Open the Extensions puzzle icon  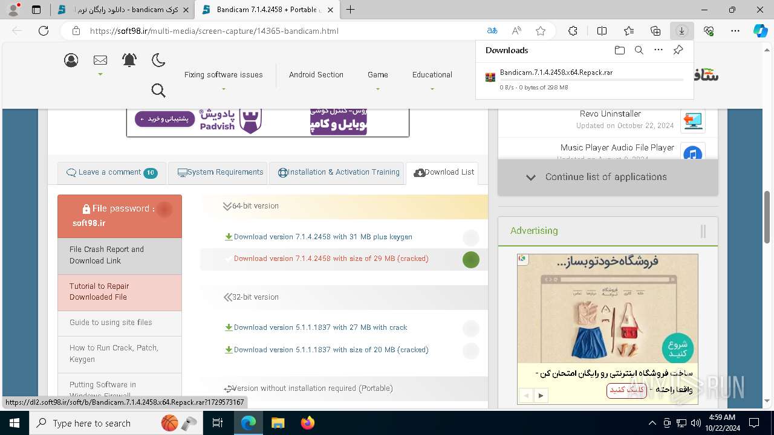click(x=573, y=31)
